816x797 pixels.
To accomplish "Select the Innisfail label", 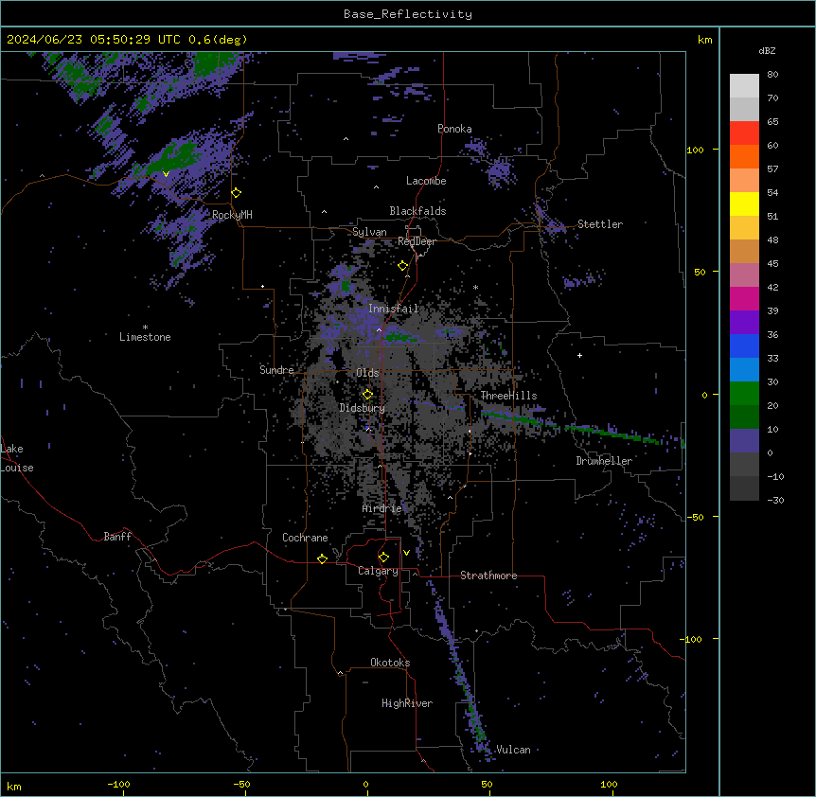I will 394,309.
